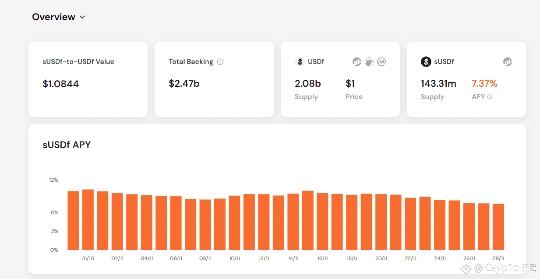Open the USDf DefiLlama chart icon
540x279 pixels.
[357, 62]
